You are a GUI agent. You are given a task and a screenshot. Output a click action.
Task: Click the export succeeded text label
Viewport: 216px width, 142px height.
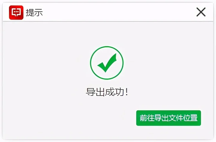click(x=107, y=92)
